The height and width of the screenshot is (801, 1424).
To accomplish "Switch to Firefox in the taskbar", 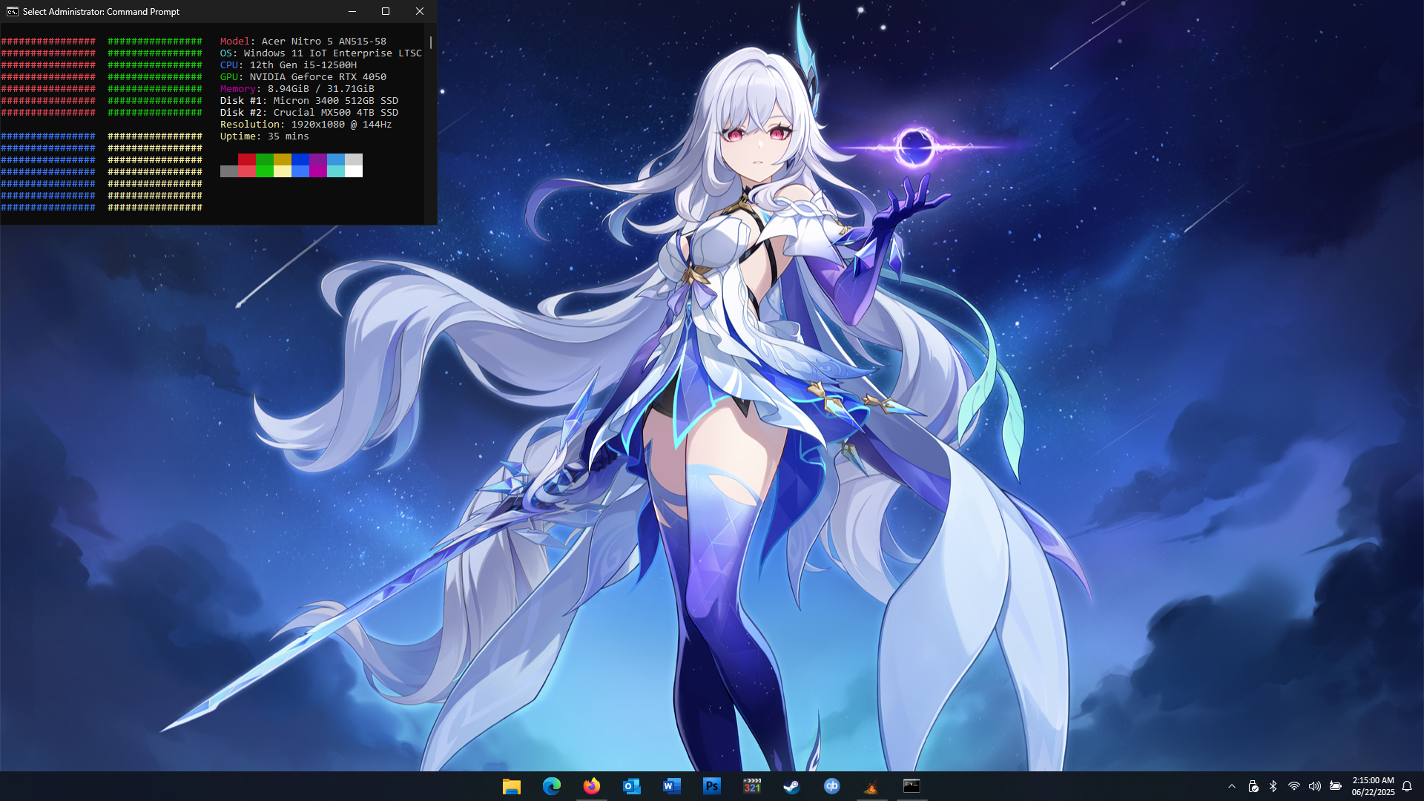I will [592, 786].
